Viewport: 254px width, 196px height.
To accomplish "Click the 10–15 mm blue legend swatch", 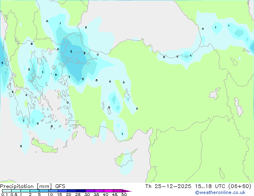I will (x=53, y=191).
